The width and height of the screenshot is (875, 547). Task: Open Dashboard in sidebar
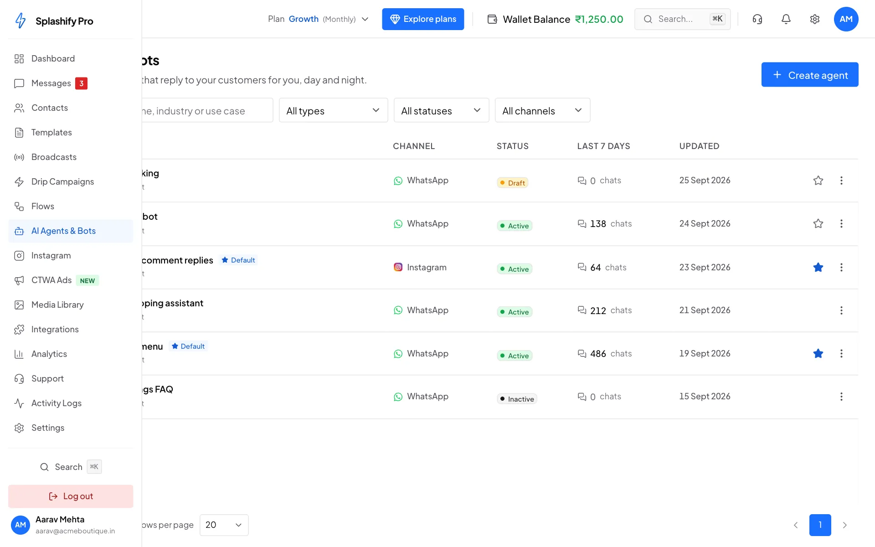pos(71,59)
